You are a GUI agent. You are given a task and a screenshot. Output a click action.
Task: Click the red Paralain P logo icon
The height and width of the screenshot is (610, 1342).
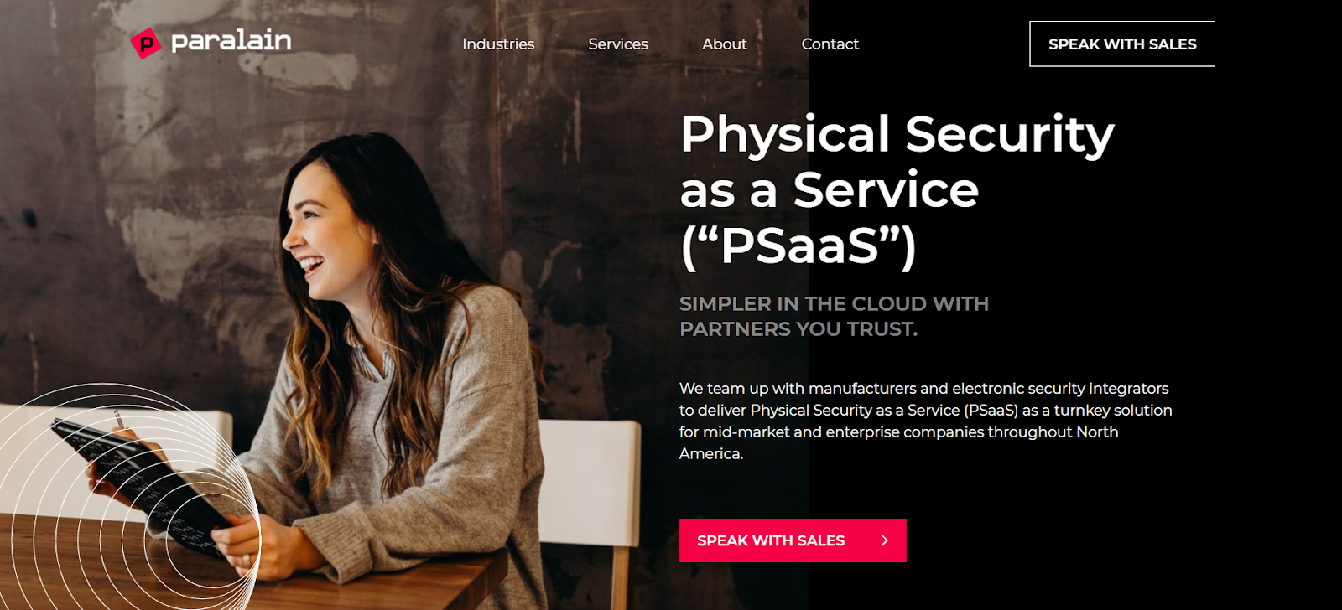tap(146, 44)
